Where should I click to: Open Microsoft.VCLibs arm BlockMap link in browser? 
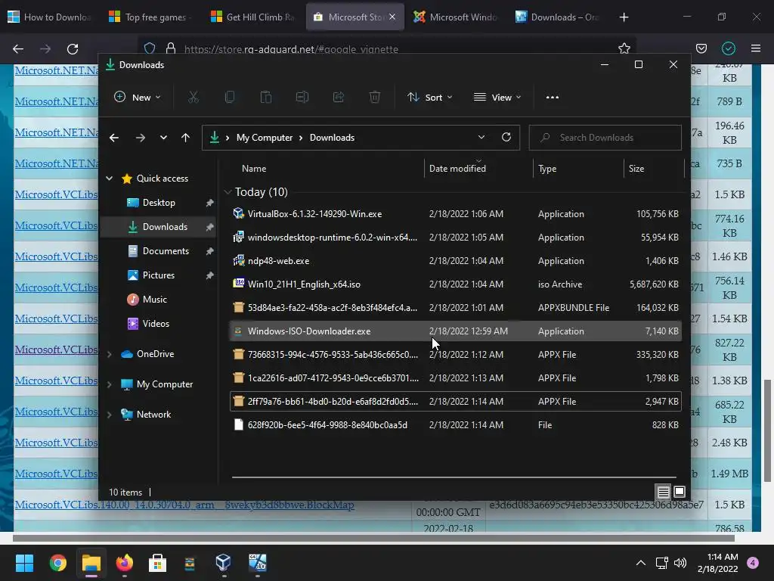(x=184, y=505)
